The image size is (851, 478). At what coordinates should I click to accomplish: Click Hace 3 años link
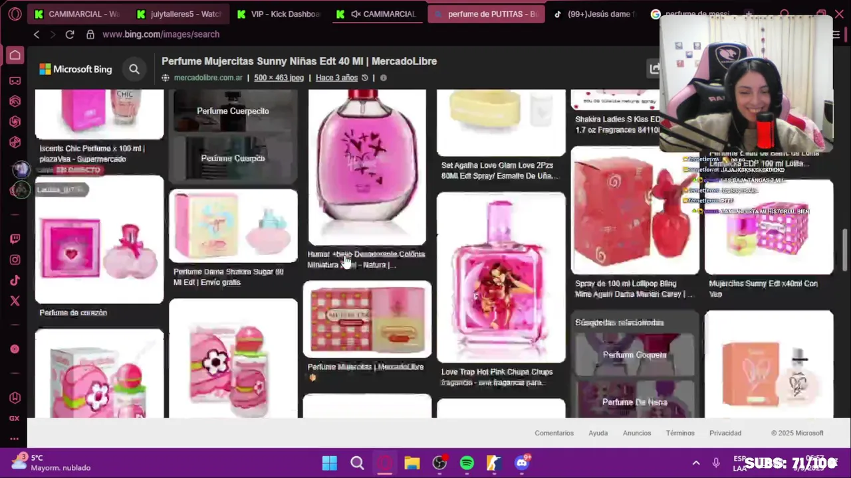click(x=336, y=78)
